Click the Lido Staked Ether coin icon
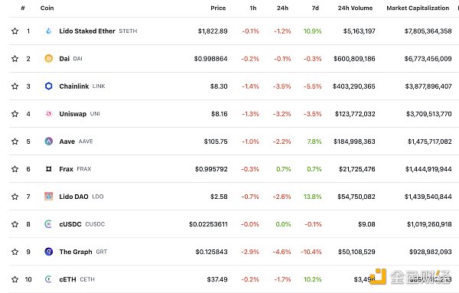This screenshot has width=459, height=293. pyautogui.click(x=49, y=31)
